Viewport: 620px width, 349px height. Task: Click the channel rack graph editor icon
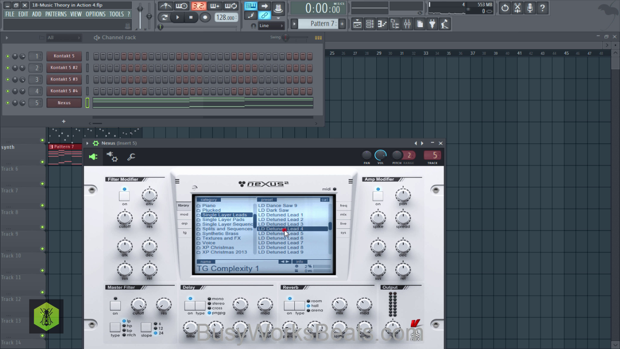tap(318, 37)
